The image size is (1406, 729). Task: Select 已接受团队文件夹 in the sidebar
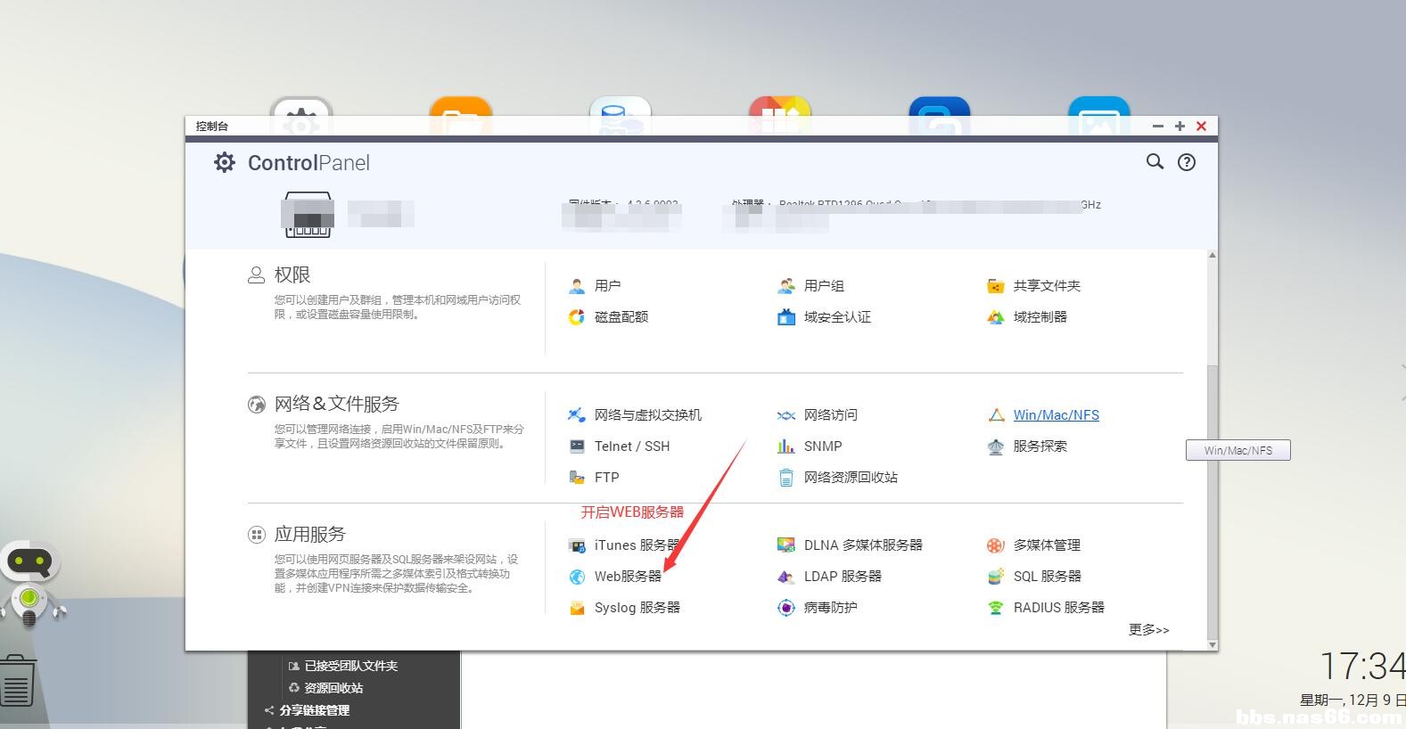[x=350, y=666]
